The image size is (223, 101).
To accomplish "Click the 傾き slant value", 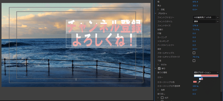I will tap(195, 49).
